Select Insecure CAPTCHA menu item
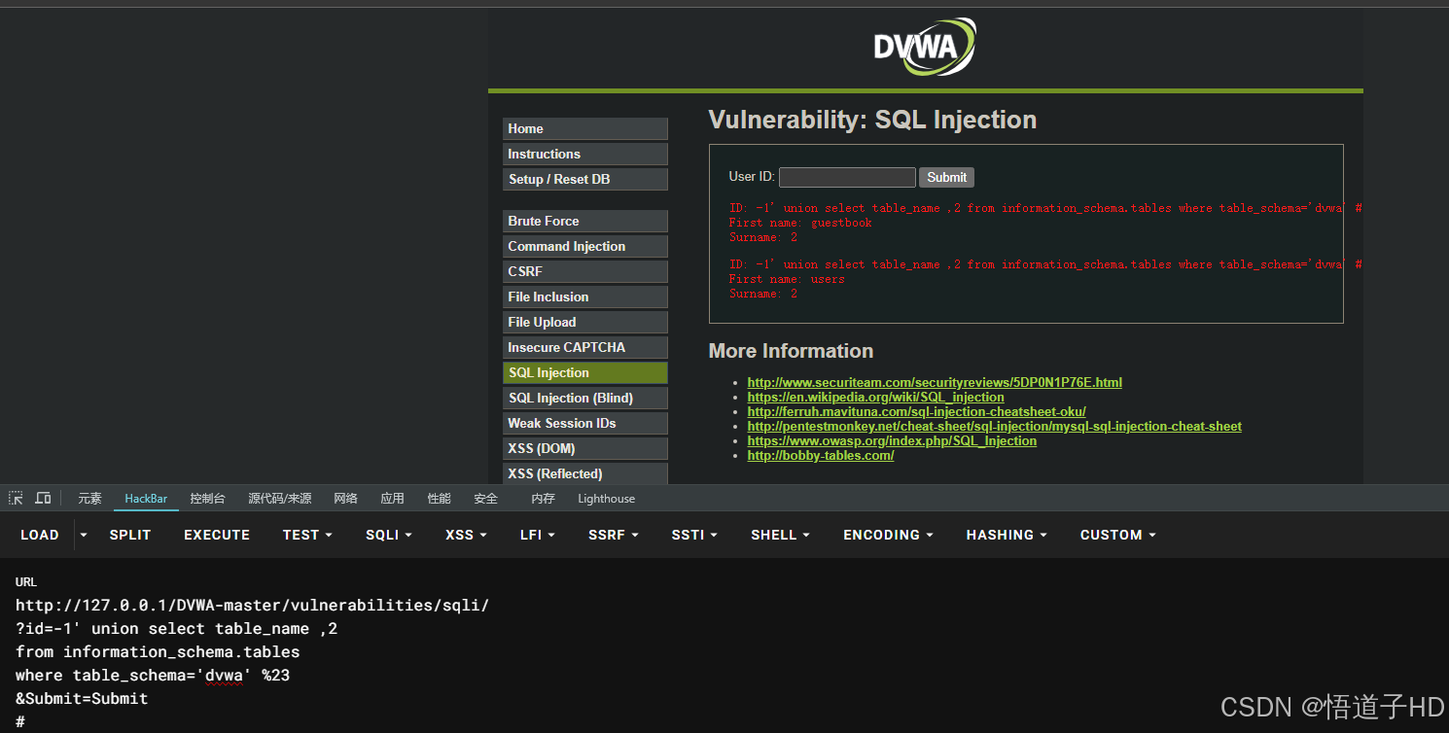This screenshot has width=1449, height=733. click(x=585, y=347)
